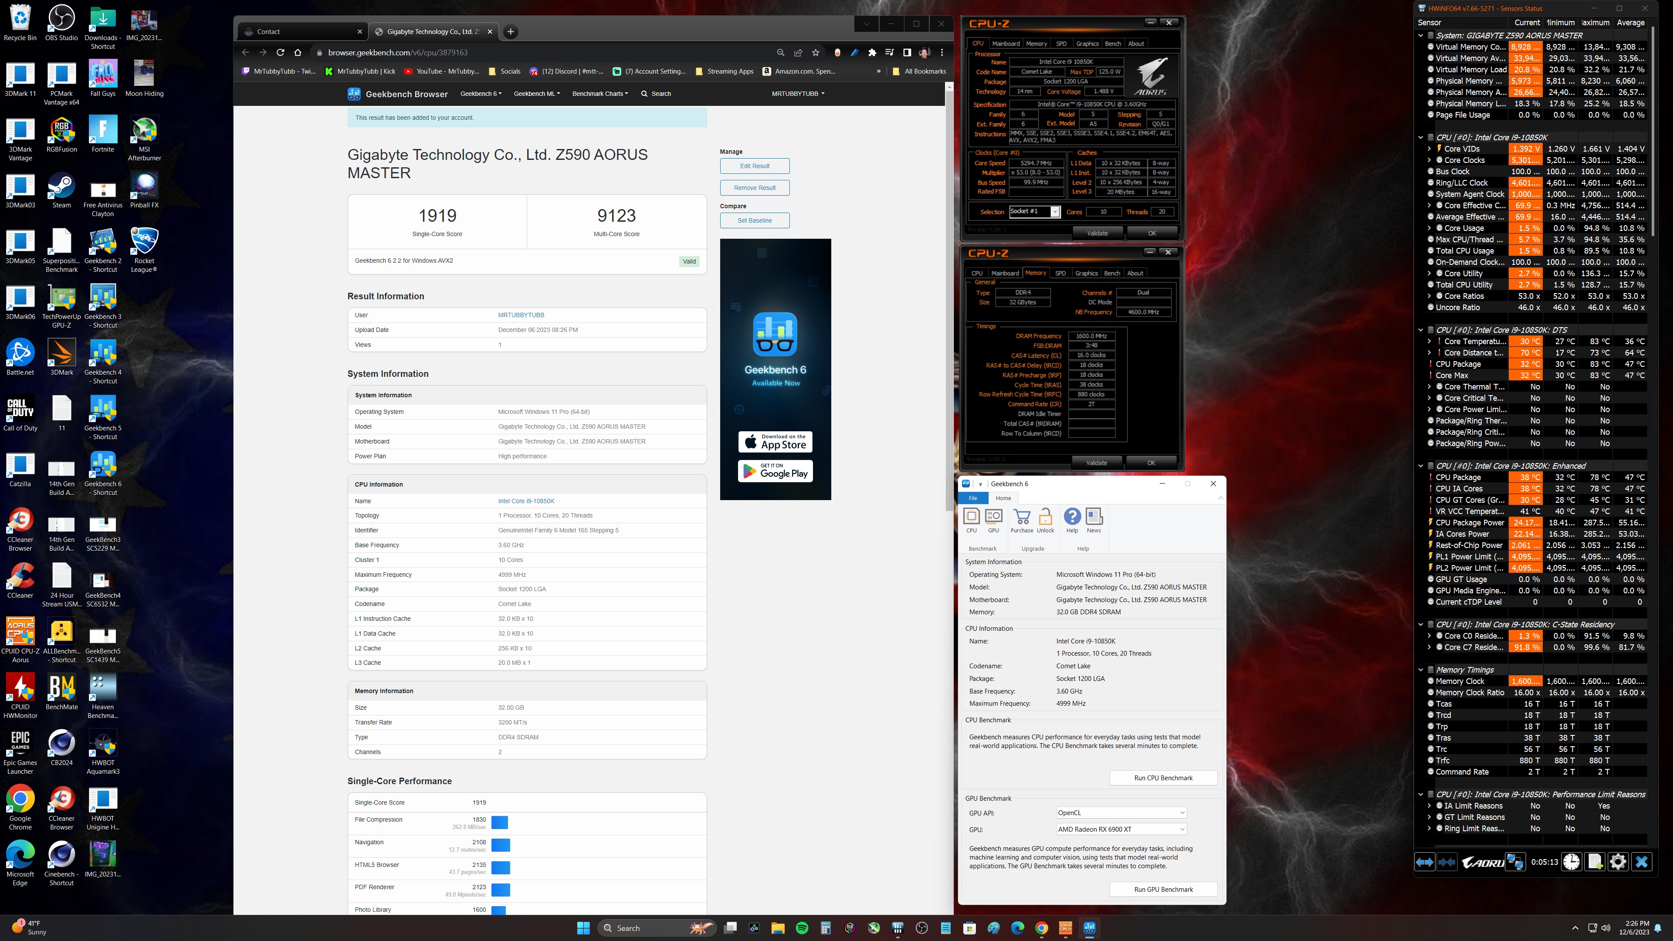Click HWiNFO reset clock icon
Viewport: 1673px width, 941px height.
point(1571,862)
